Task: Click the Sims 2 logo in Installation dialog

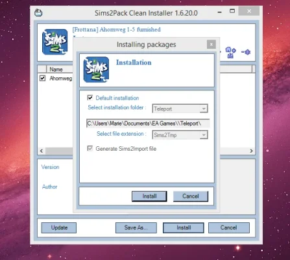Action: point(96,70)
